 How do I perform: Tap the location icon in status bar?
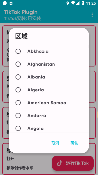[68, 3]
